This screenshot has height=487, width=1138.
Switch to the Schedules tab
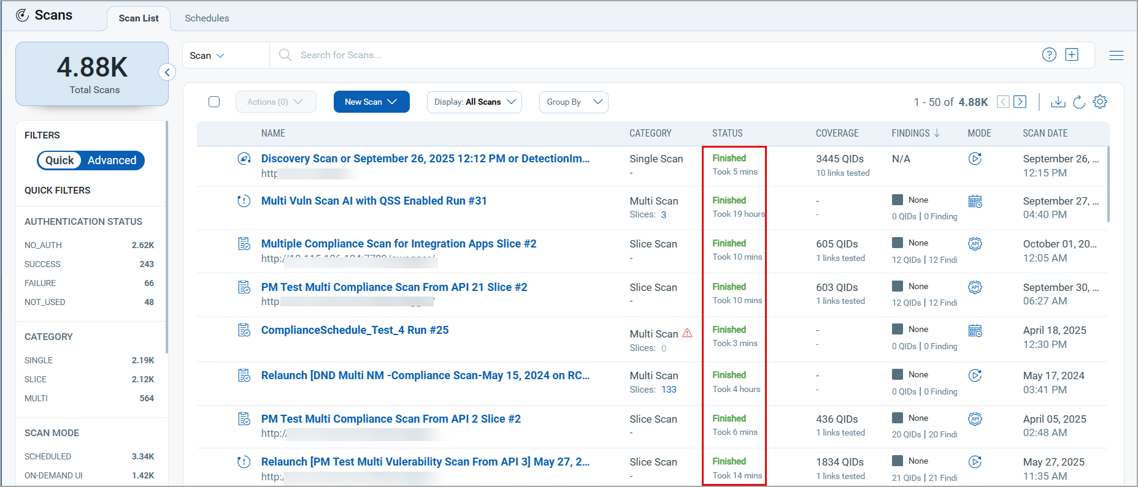click(x=207, y=18)
